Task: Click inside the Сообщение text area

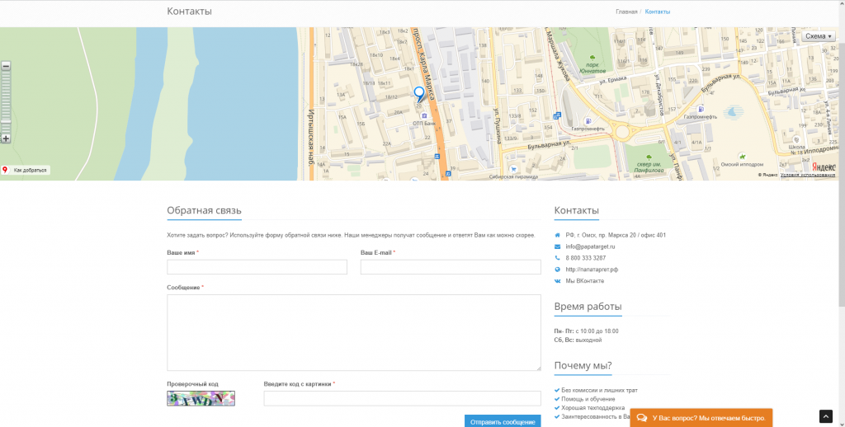Action: [353, 332]
